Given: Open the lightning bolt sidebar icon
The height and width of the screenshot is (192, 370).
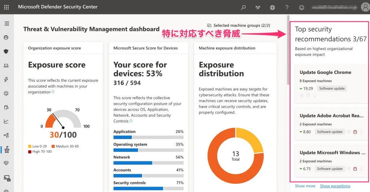Looking at the screenshot, I should pyautogui.click(x=6, y=79).
